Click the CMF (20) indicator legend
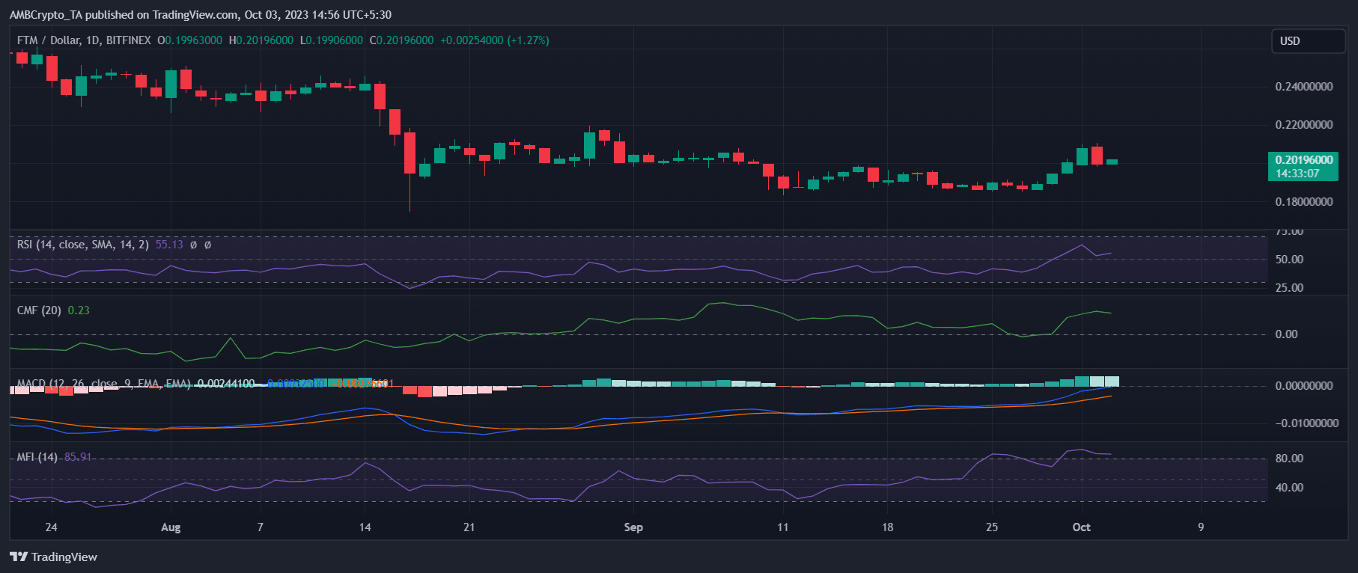The width and height of the screenshot is (1358, 573). point(39,310)
